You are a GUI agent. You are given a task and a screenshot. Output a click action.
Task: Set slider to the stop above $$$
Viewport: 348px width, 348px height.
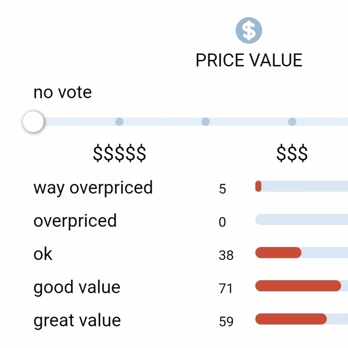(x=292, y=122)
